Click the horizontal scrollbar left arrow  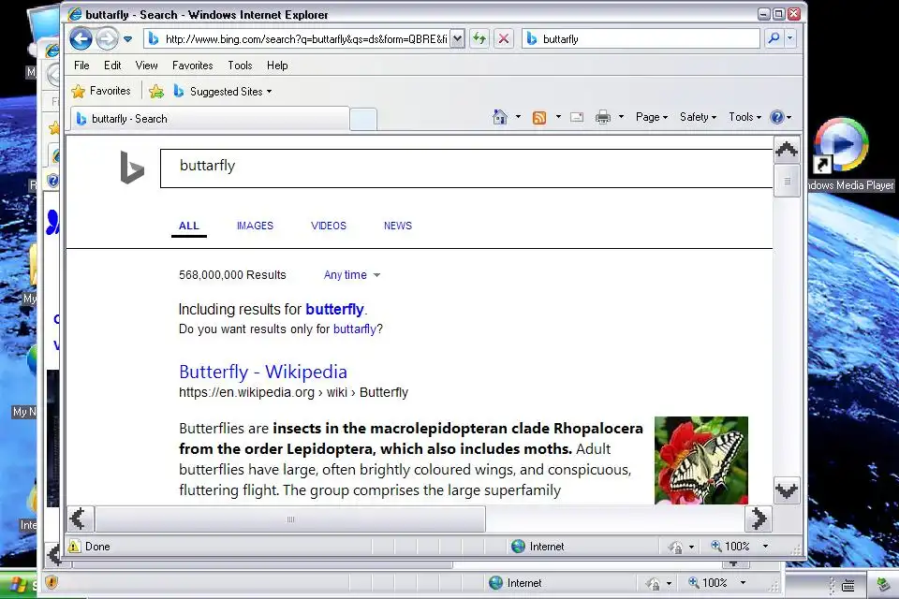click(x=79, y=519)
